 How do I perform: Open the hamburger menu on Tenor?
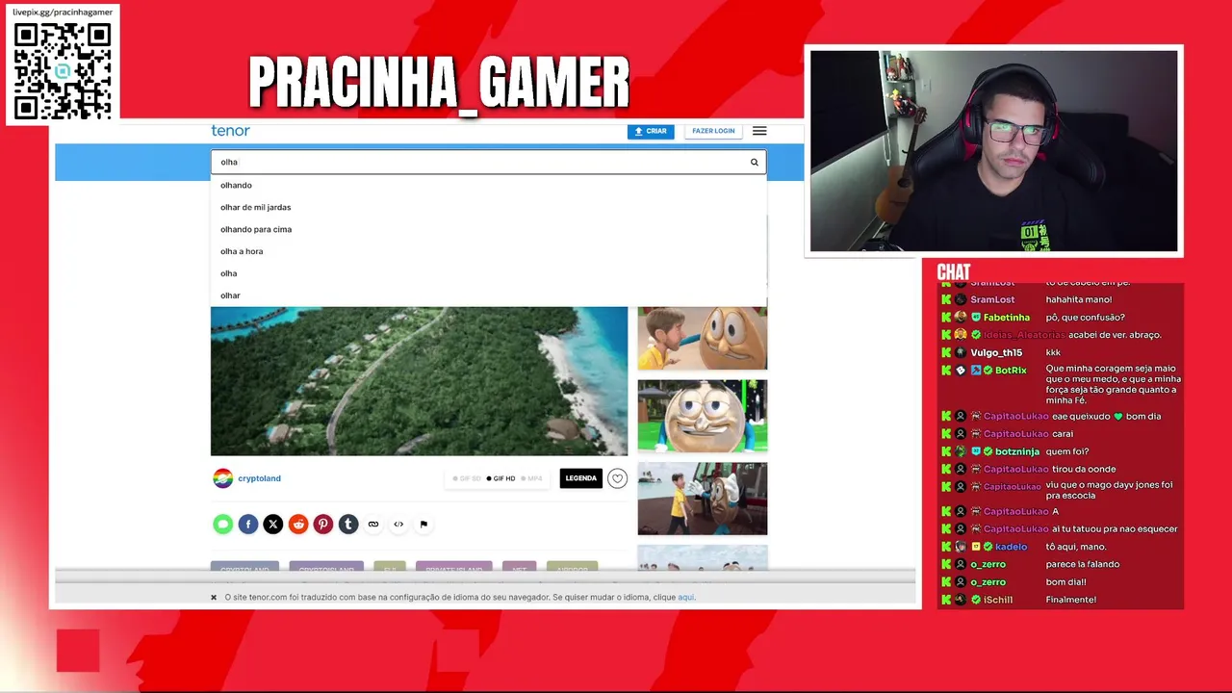coord(759,131)
